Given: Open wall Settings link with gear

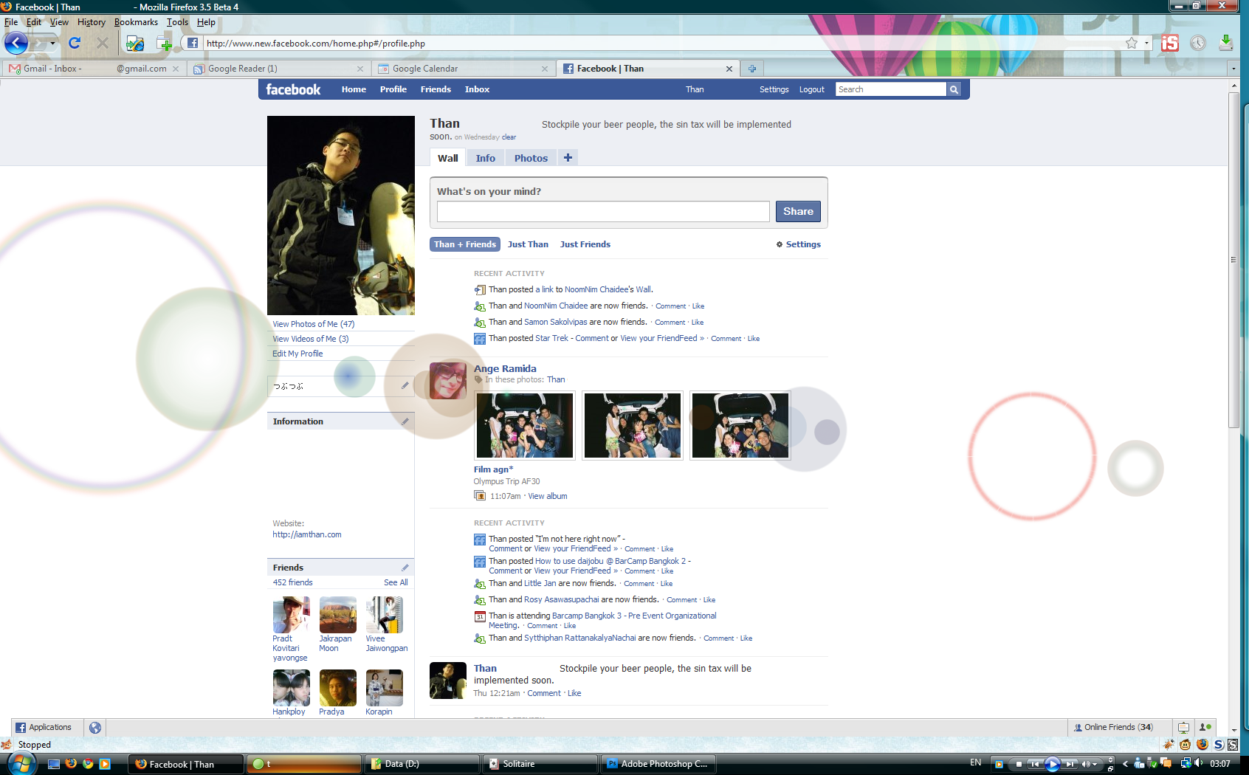Looking at the screenshot, I should tap(798, 244).
